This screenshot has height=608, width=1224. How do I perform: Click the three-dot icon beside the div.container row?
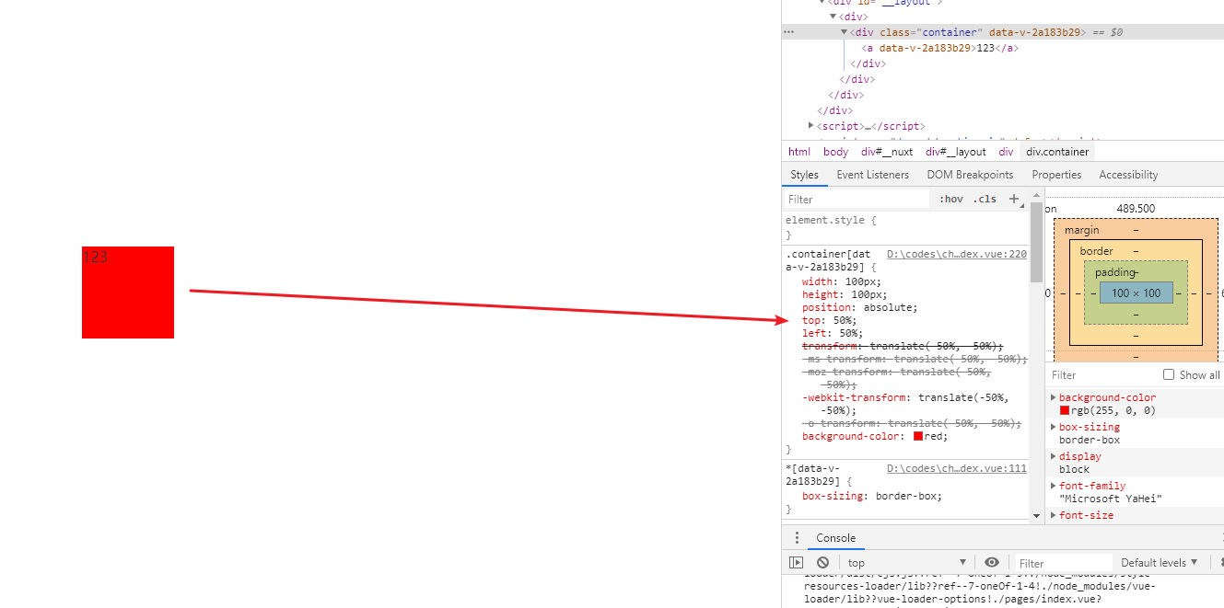tap(788, 32)
